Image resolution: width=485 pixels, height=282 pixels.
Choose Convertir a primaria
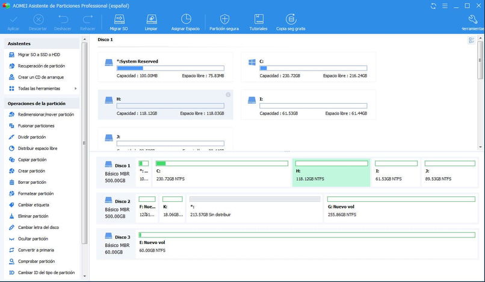(36, 250)
